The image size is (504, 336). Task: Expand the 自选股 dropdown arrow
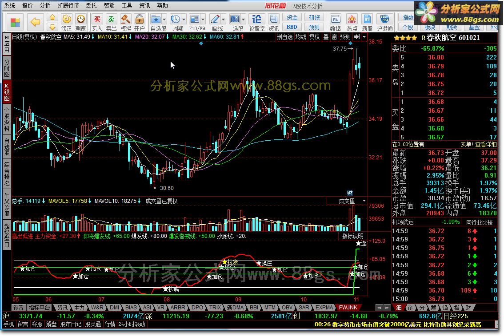point(164,19)
